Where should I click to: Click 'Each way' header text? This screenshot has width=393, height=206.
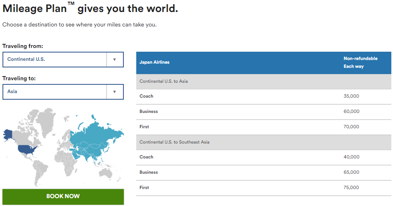click(353, 66)
